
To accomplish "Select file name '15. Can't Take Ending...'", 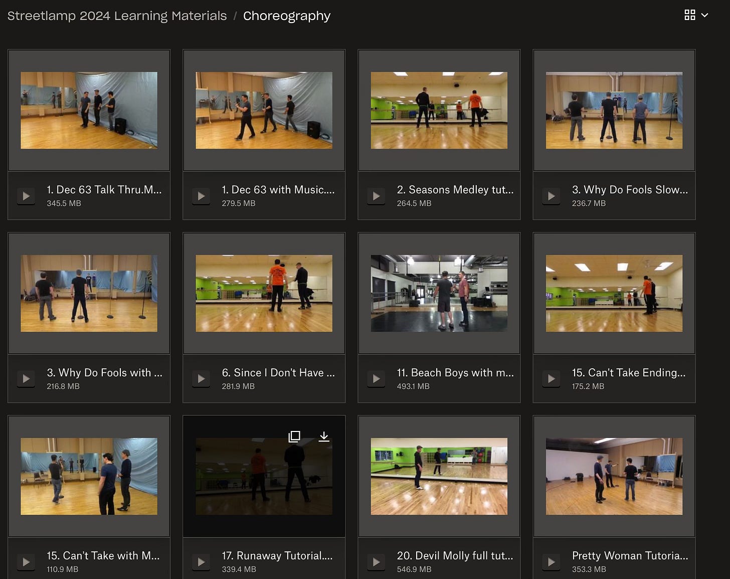I will coord(629,373).
